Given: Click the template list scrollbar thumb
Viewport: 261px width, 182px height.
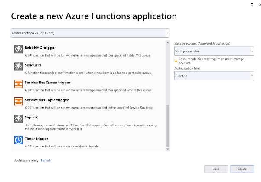Looking at the screenshot, I should pos(168,126).
